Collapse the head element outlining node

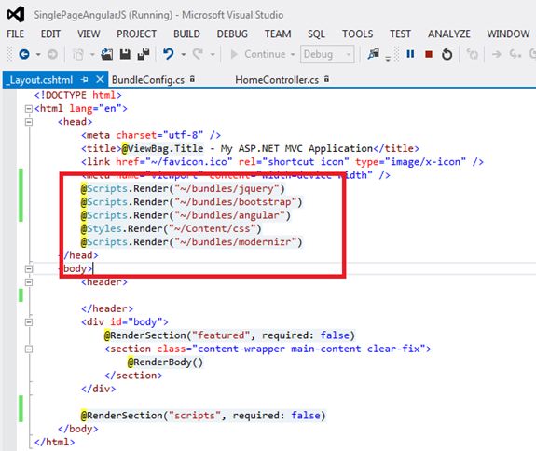29,122
